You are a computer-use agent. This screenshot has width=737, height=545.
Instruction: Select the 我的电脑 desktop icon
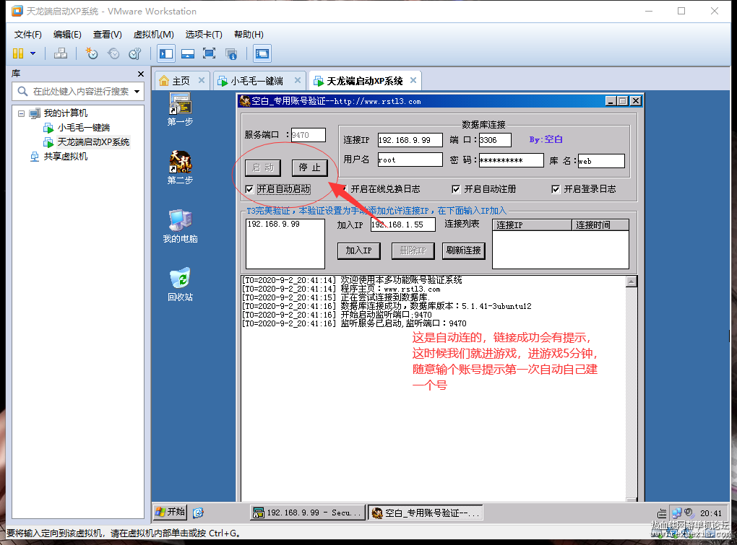click(180, 226)
